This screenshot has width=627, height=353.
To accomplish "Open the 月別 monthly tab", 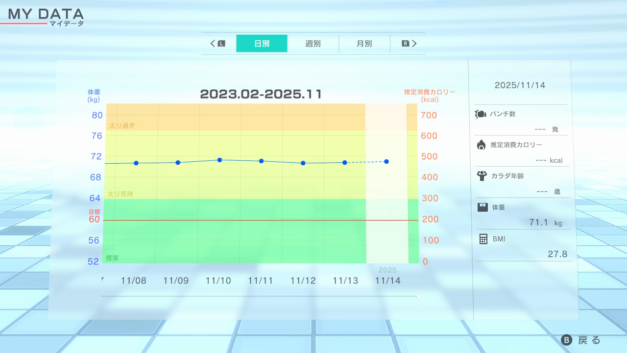I will 364,44.
